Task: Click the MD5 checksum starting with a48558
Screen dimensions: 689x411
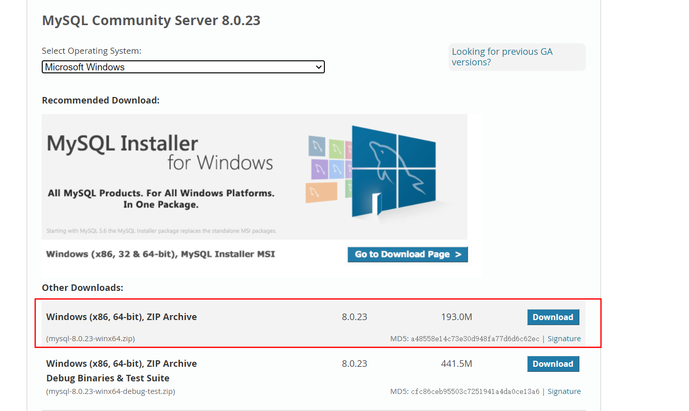Action: [475, 339]
